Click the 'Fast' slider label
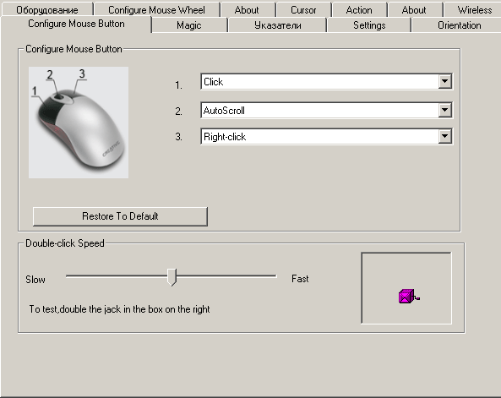Screen dimensions: 501x398 (300, 279)
